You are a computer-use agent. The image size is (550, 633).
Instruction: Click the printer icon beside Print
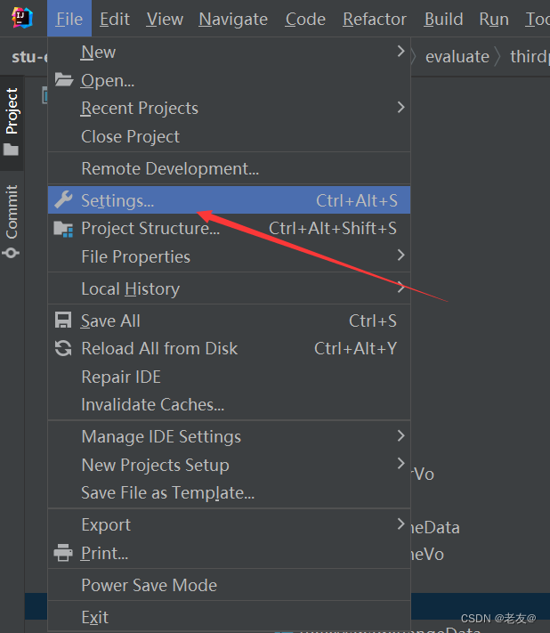[63, 553]
